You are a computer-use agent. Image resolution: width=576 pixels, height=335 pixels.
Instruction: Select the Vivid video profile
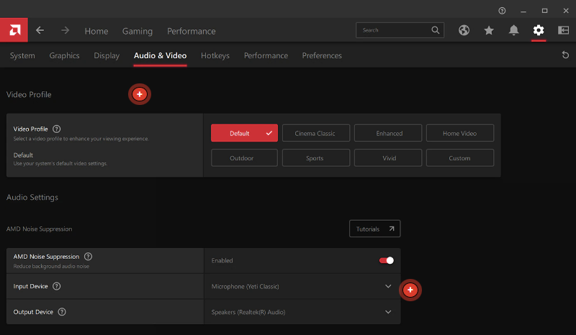[x=388, y=157]
